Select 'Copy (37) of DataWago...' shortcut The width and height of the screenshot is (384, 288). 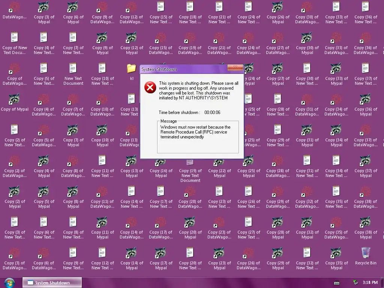point(366,135)
